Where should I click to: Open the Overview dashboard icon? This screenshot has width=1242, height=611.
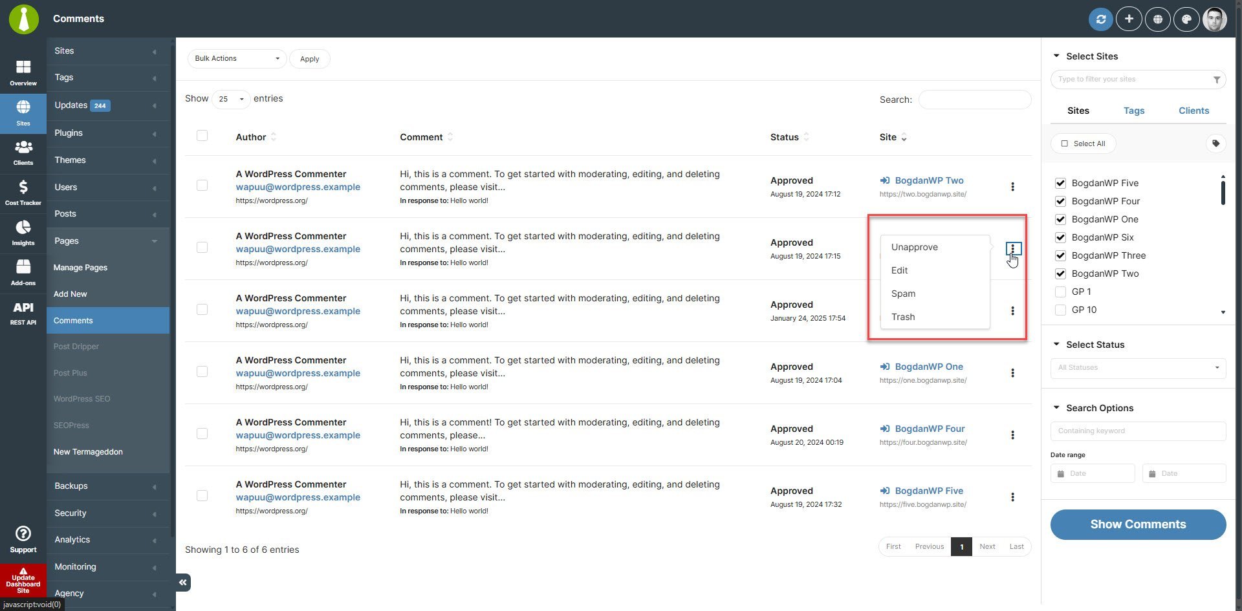click(x=23, y=73)
